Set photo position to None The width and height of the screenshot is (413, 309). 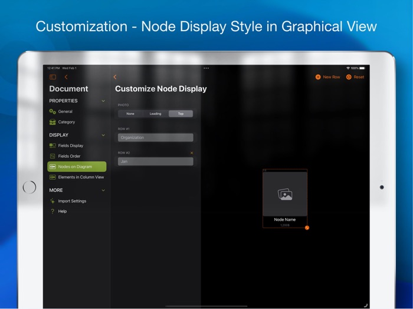point(130,114)
